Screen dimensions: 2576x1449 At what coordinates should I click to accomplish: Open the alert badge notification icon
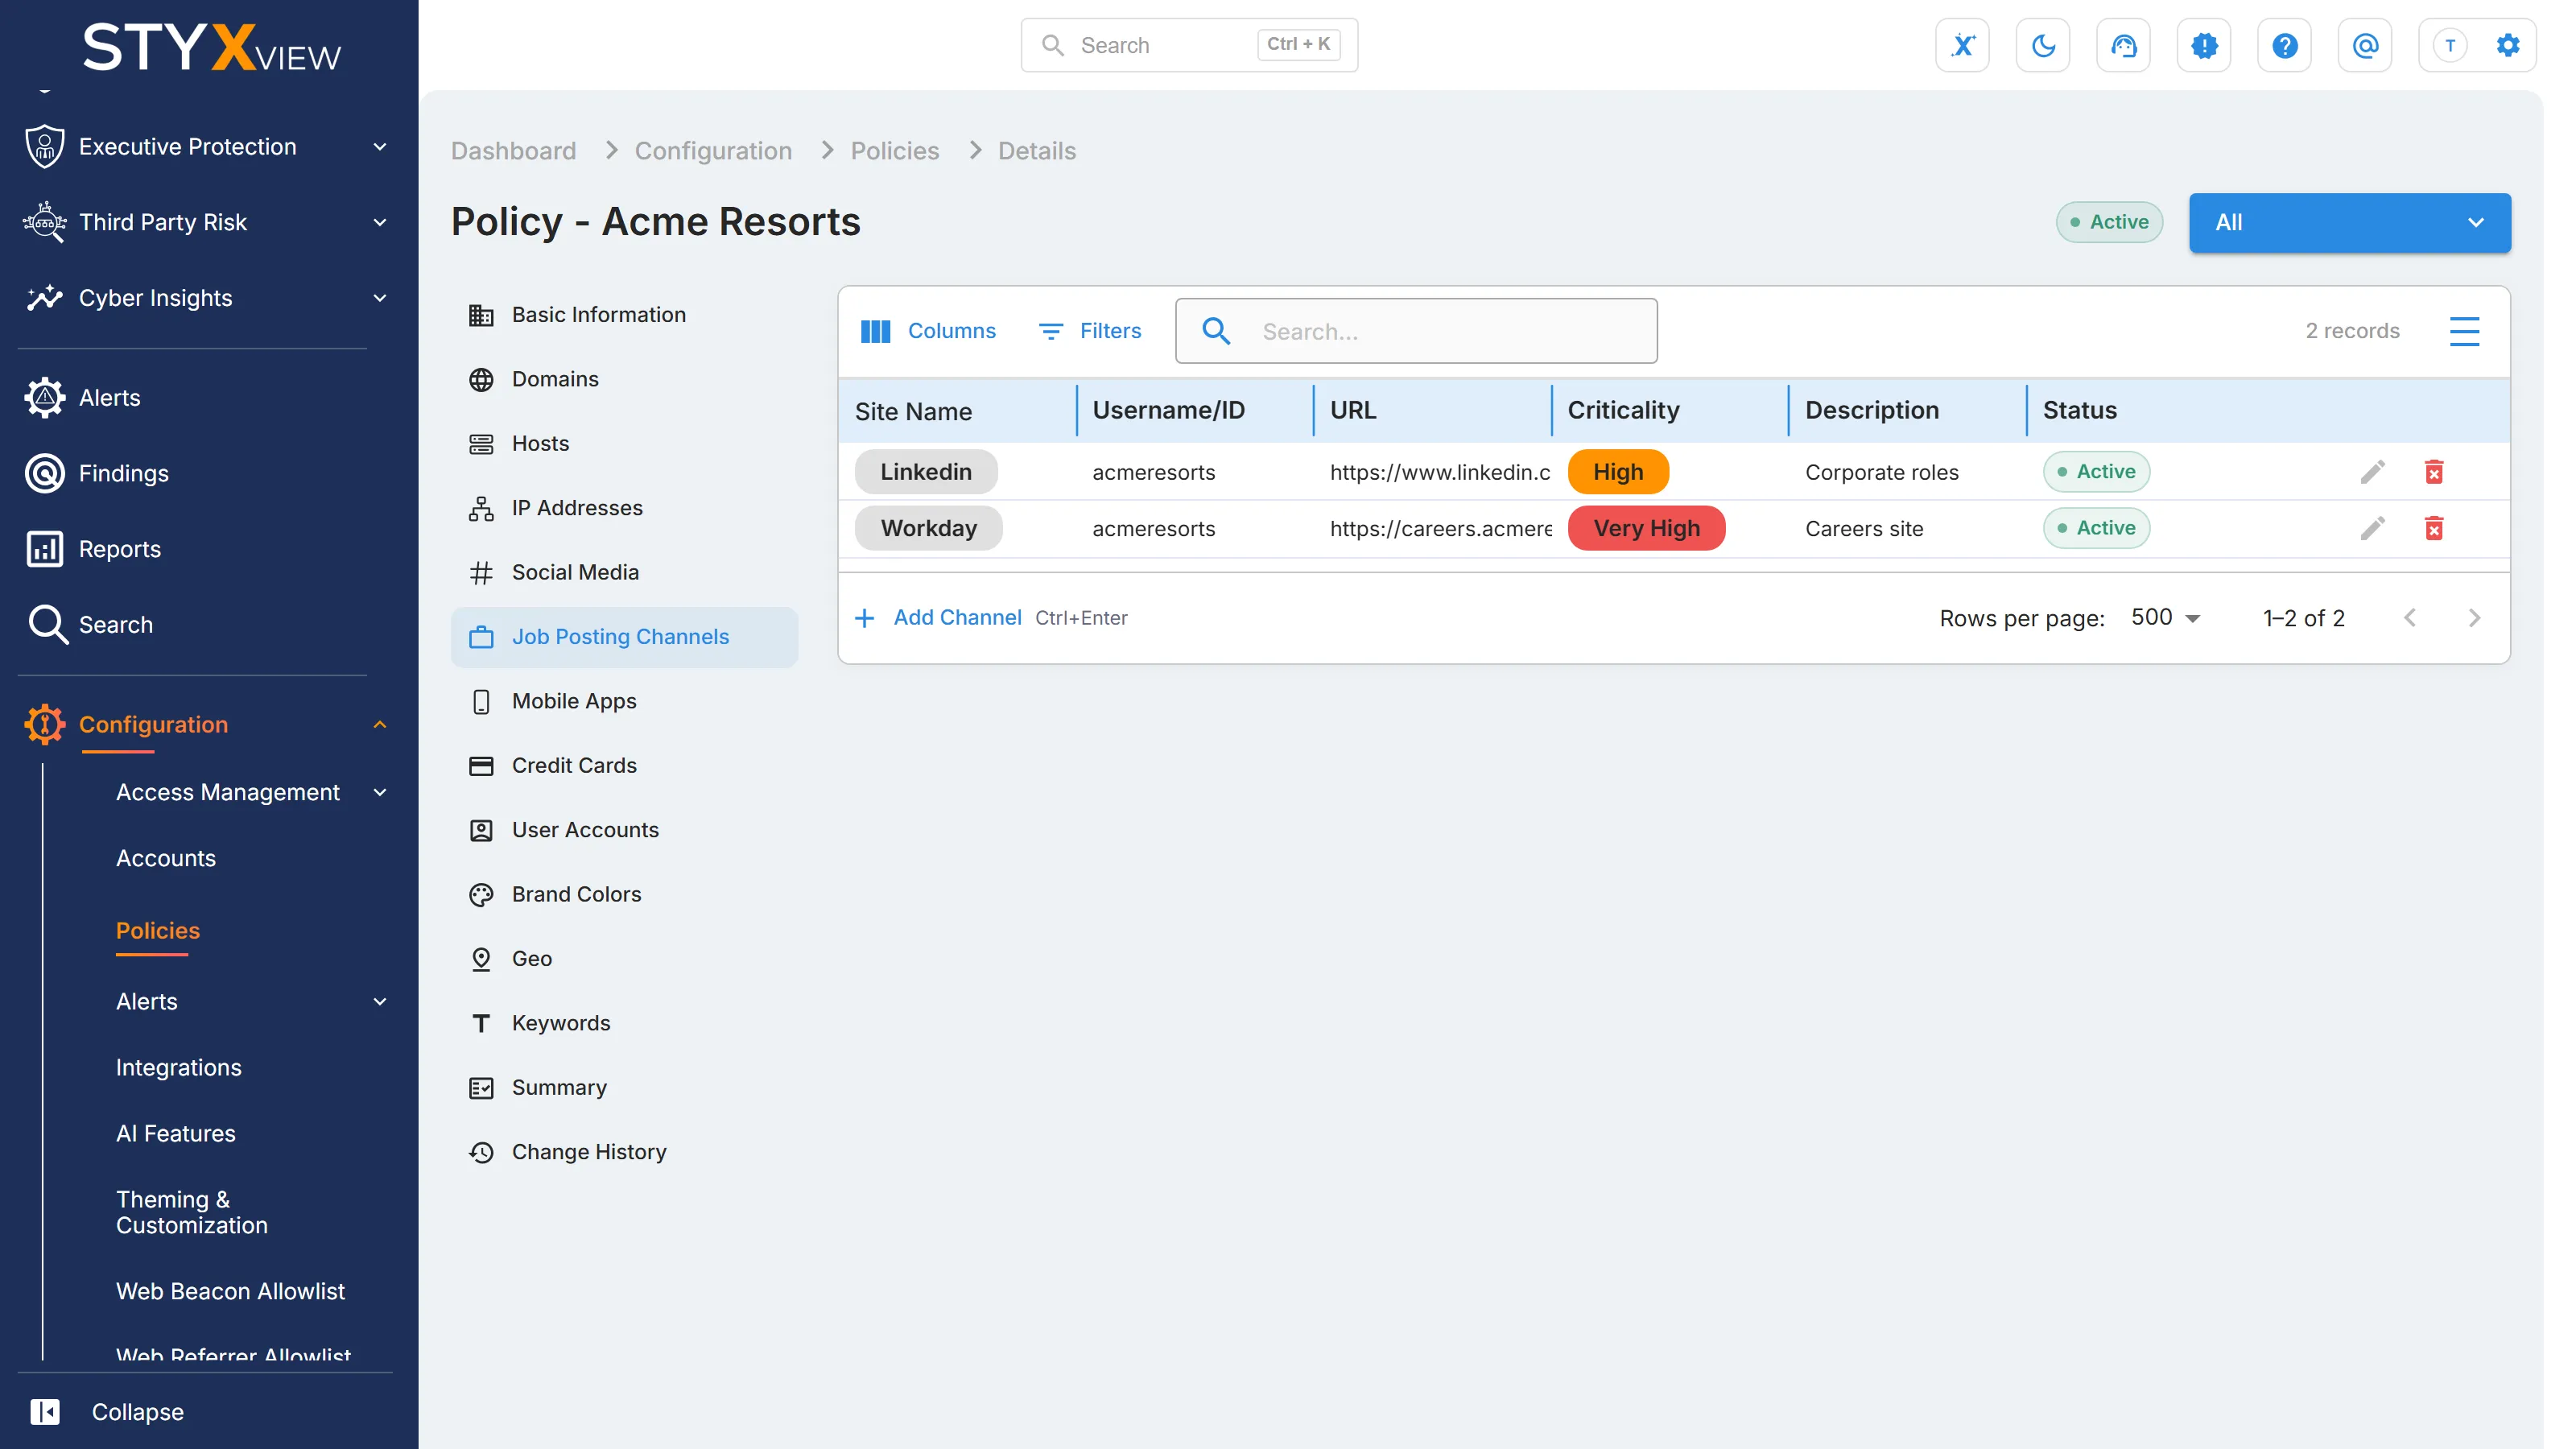pyautogui.click(x=2204, y=45)
